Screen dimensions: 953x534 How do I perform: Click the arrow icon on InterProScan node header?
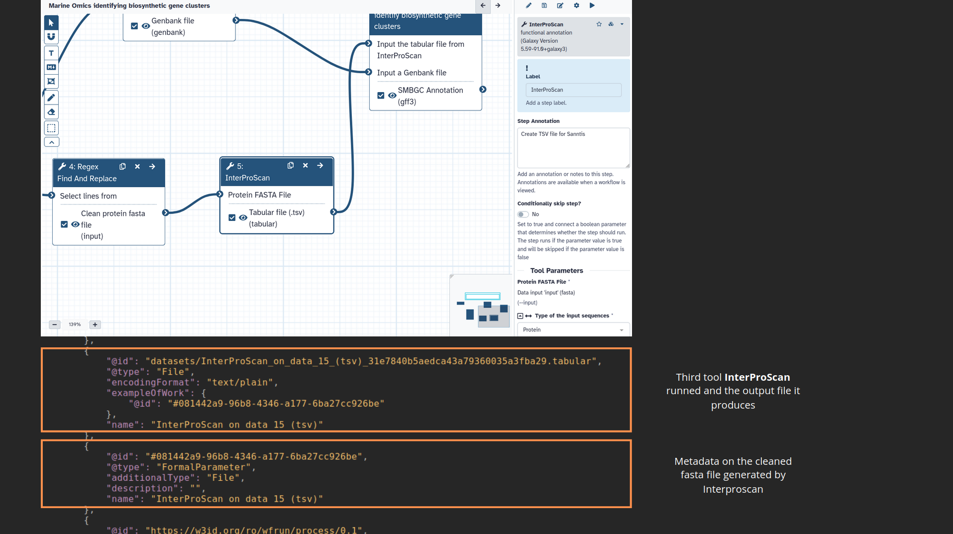320,165
